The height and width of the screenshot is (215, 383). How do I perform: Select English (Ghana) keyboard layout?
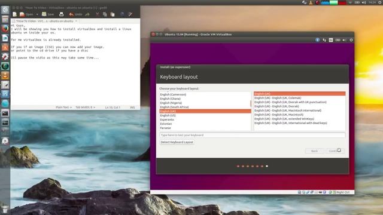click(205, 99)
